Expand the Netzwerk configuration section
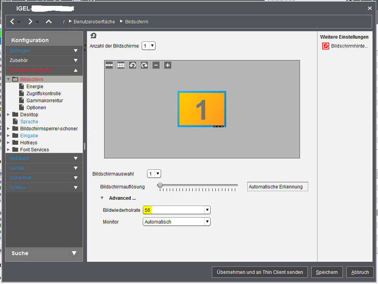378x284 pixels. point(76,158)
